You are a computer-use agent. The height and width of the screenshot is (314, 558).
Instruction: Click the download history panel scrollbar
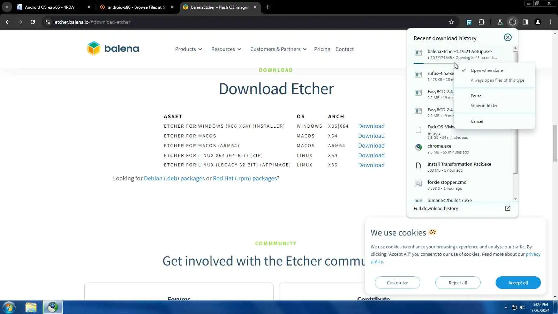(x=515, y=112)
